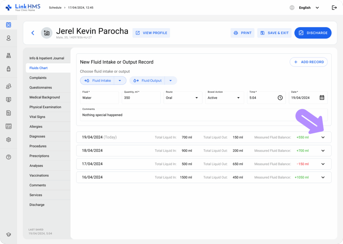343x244 pixels.
Task: Switch to the Prescriptions section
Action: pyautogui.click(x=39, y=156)
